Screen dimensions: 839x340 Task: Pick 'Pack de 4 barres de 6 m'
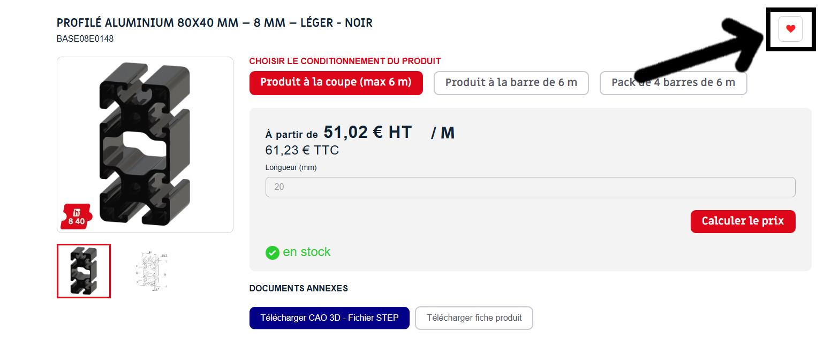tap(673, 83)
